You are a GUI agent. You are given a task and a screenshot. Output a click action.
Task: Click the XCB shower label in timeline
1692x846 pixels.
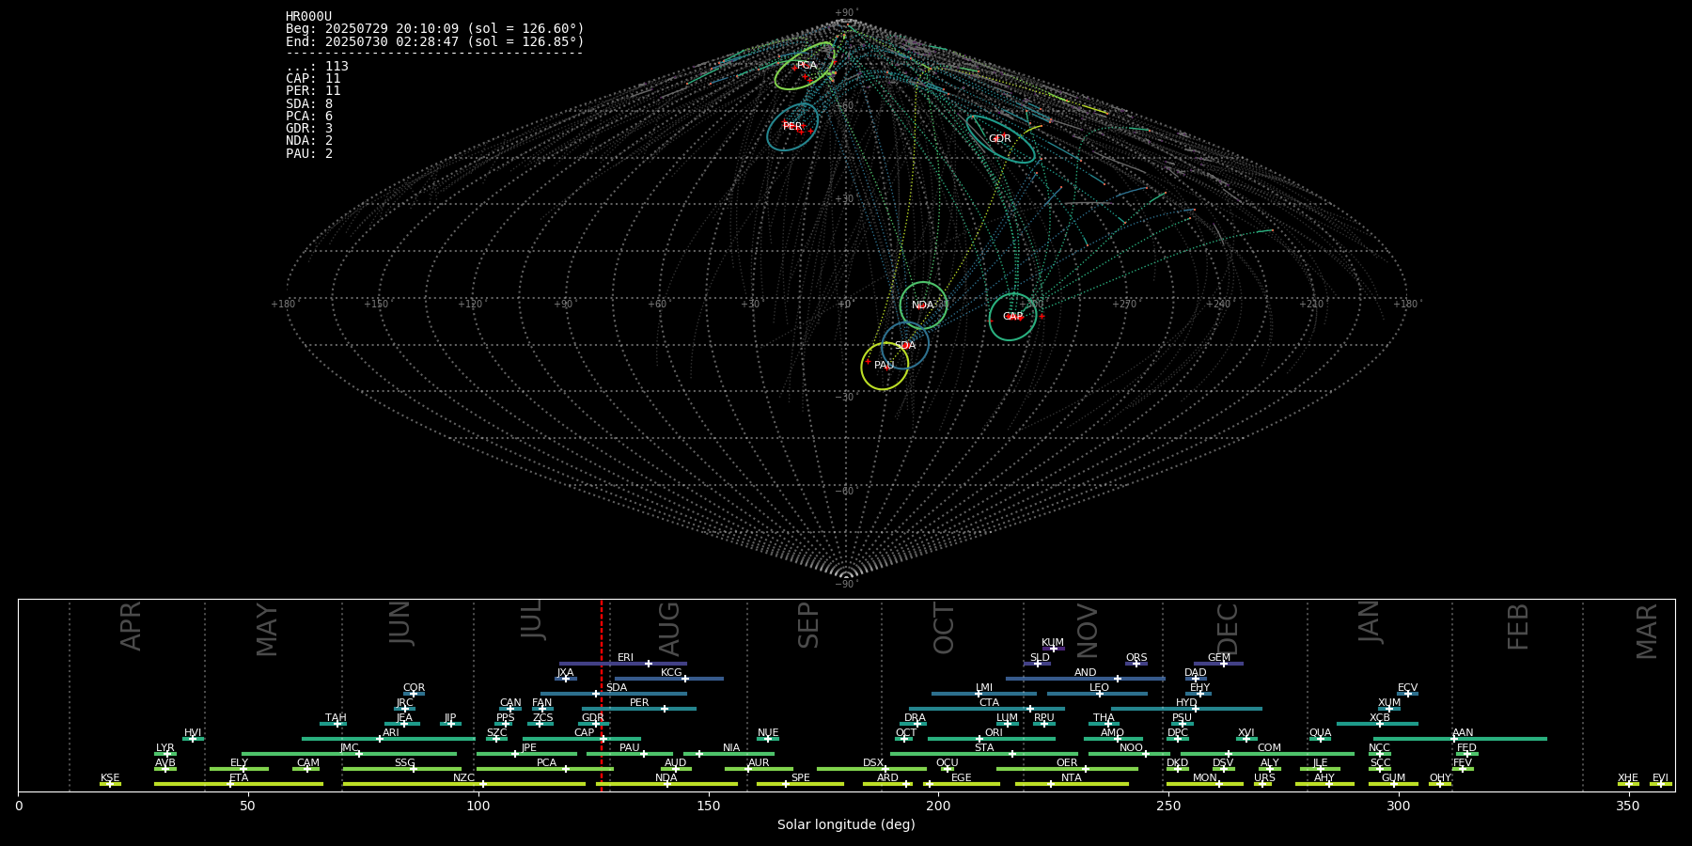[1380, 718]
